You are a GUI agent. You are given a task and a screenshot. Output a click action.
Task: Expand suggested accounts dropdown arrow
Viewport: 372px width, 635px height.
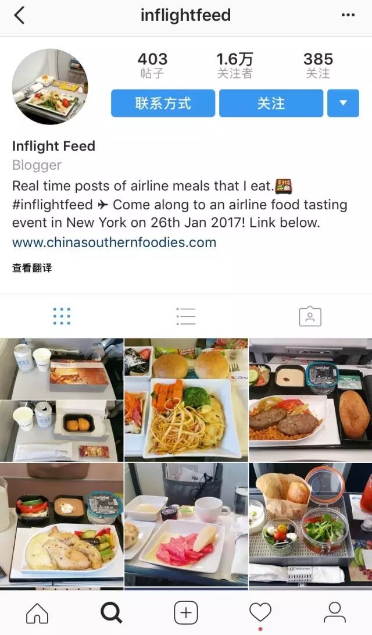click(x=343, y=104)
